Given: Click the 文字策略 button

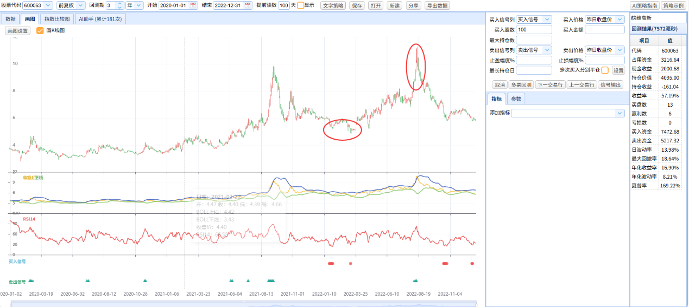Looking at the screenshot, I should [333, 5].
